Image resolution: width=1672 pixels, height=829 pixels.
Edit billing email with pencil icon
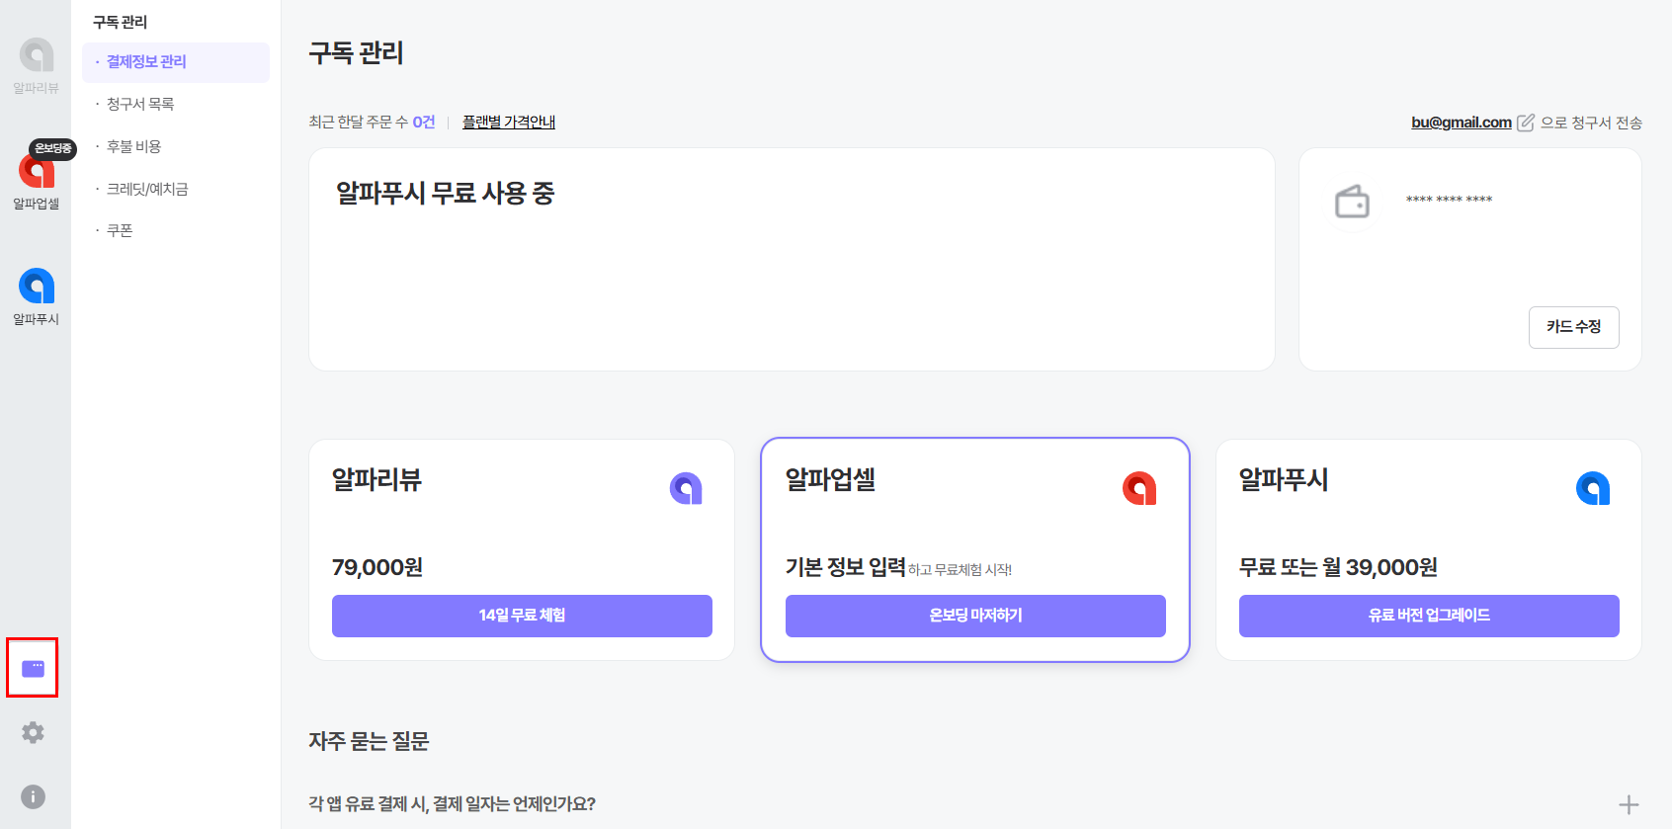pos(1526,123)
